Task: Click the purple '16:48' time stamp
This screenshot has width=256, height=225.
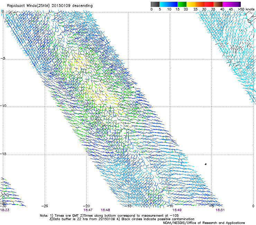Action: point(105,210)
